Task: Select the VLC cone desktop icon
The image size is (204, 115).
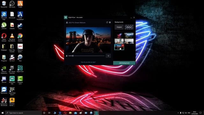Action: [x=12, y=37]
